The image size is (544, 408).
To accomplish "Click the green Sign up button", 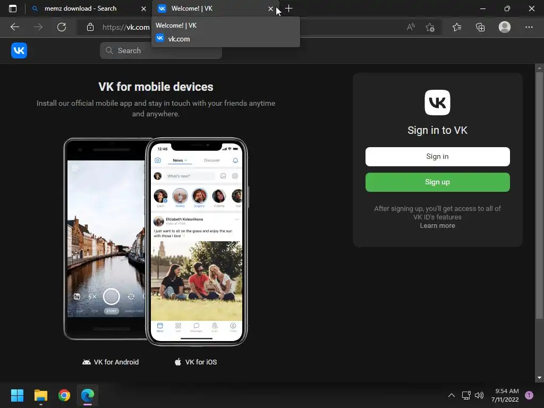I will (438, 182).
